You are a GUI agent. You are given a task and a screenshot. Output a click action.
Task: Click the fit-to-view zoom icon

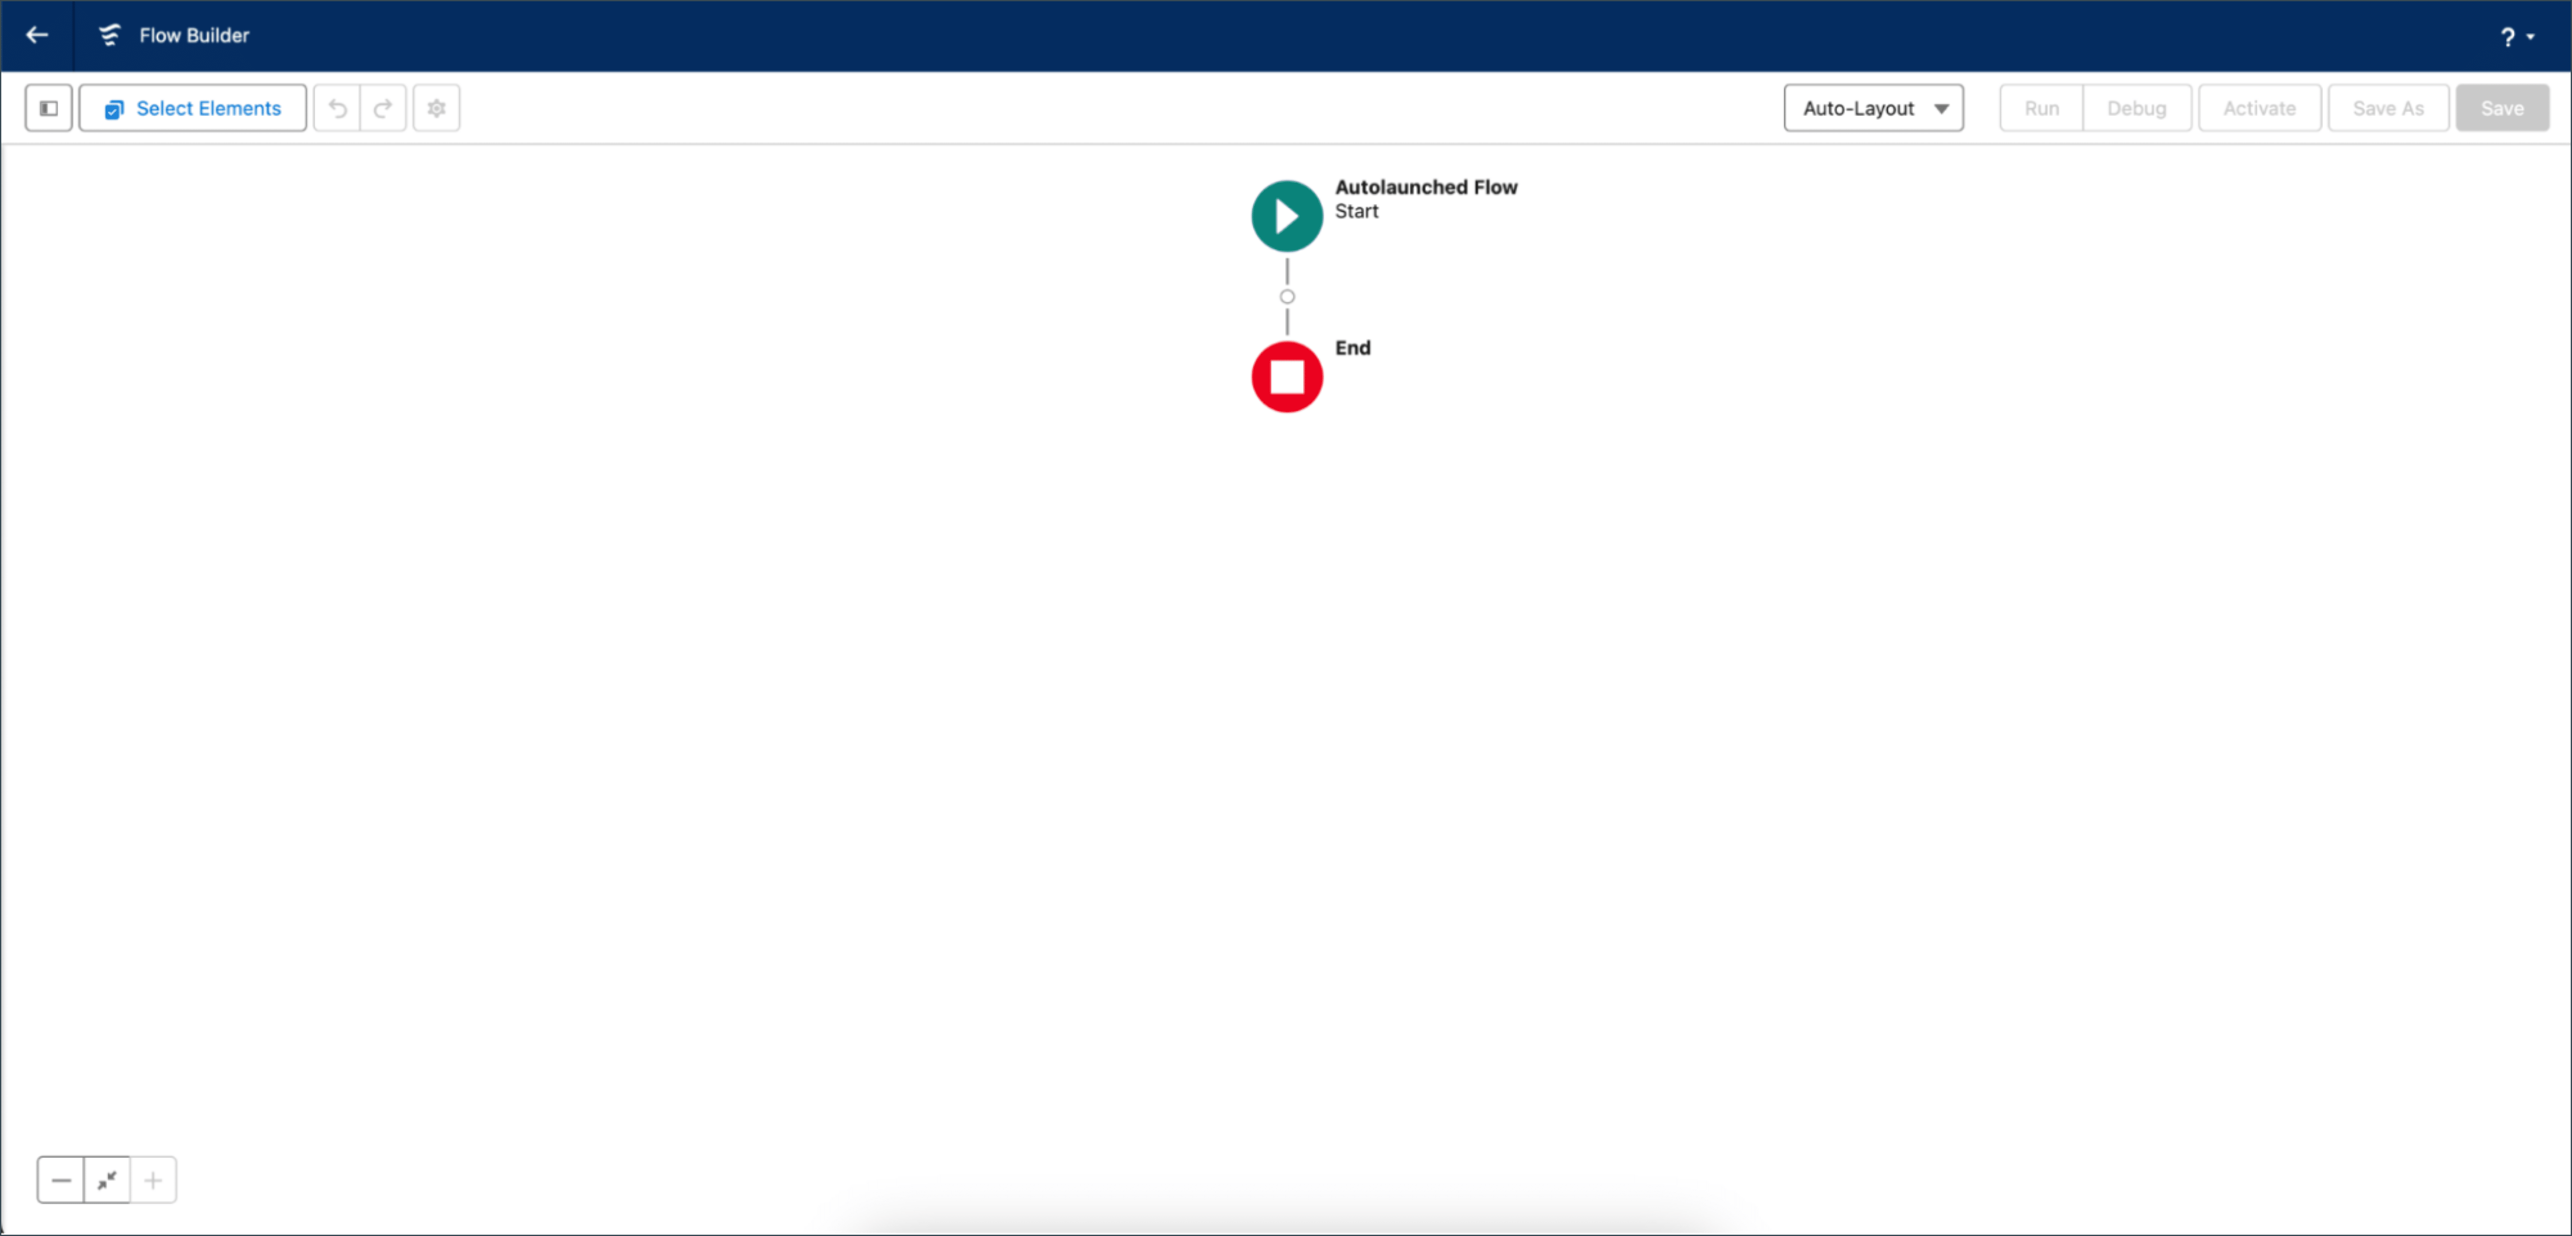[x=107, y=1180]
